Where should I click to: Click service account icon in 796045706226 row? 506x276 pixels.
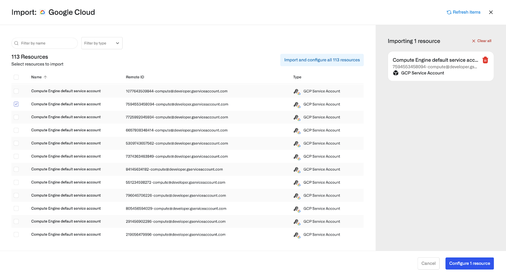point(297,196)
